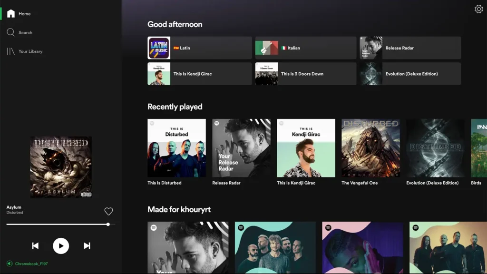Open the Chromebook_F197 device link
Image resolution: width=487 pixels, height=274 pixels.
tap(31, 264)
